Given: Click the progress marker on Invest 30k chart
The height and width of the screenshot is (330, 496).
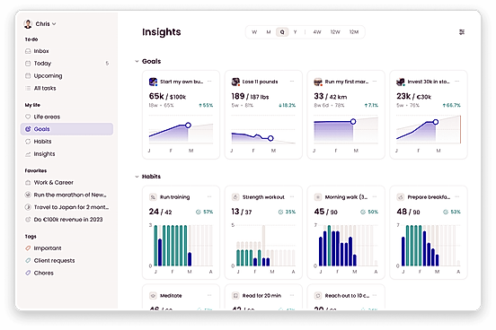Looking at the screenshot, I should (x=436, y=122).
